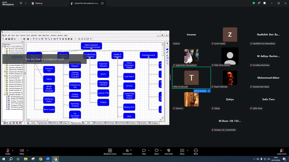Select blue rounded shape tool in palette

coord(168,49)
